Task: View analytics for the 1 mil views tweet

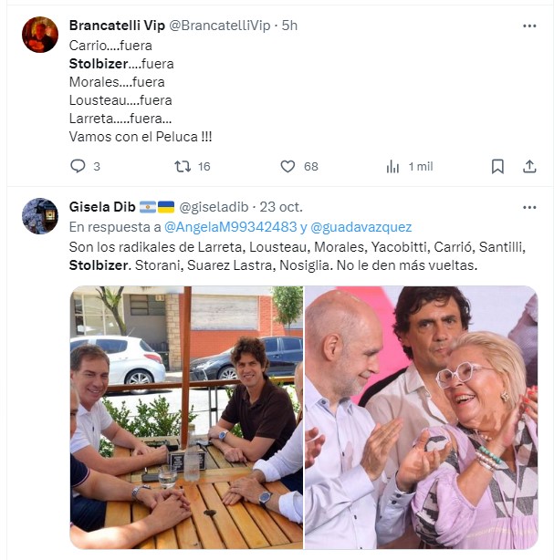Action: tap(393, 166)
